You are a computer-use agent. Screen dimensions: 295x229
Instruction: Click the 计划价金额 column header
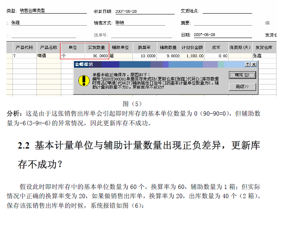[193, 47]
